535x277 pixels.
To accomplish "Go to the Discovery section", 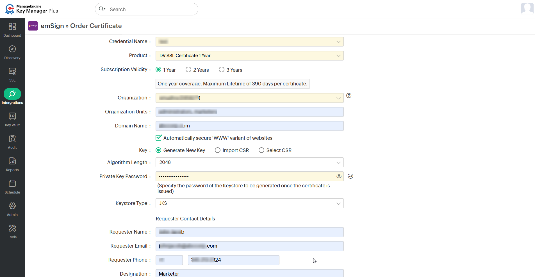I will pos(12,52).
